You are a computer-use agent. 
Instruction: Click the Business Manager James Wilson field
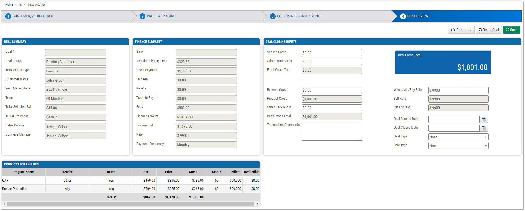[76, 136]
